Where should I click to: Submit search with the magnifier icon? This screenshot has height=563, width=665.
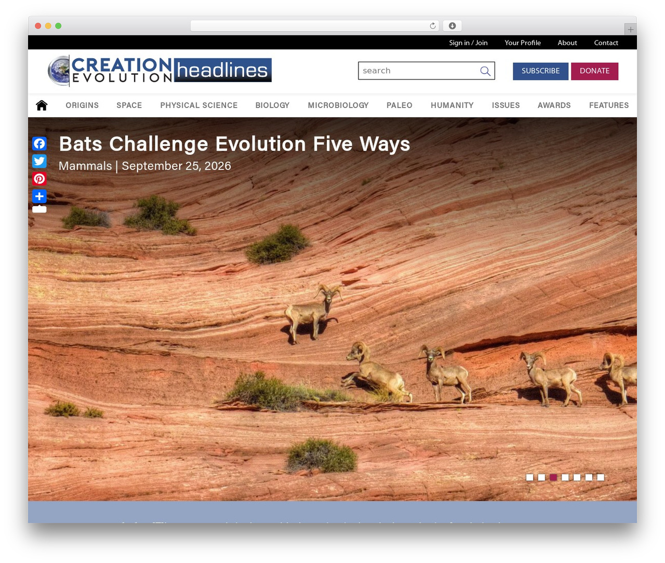click(x=485, y=71)
